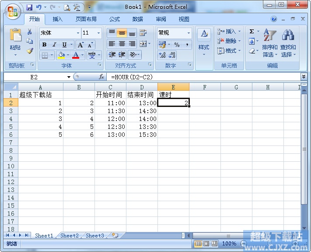Click the font color red A swatch
311x252 pixels.
(x=76, y=55)
